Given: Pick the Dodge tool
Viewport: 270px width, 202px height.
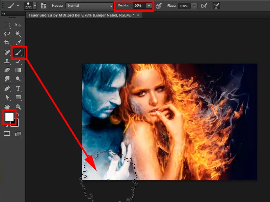Looking at the screenshot, I should pyautogui.click(x=18, y=79).
